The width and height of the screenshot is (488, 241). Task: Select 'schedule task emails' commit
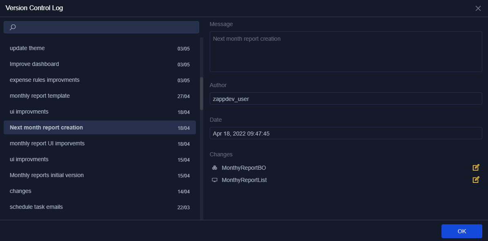coord(100,207)
